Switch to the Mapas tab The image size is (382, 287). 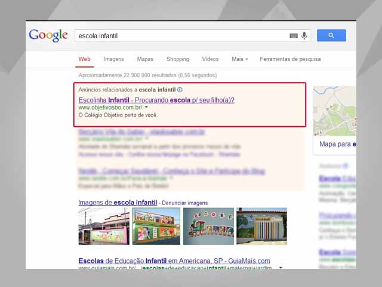tap(145, 59)
